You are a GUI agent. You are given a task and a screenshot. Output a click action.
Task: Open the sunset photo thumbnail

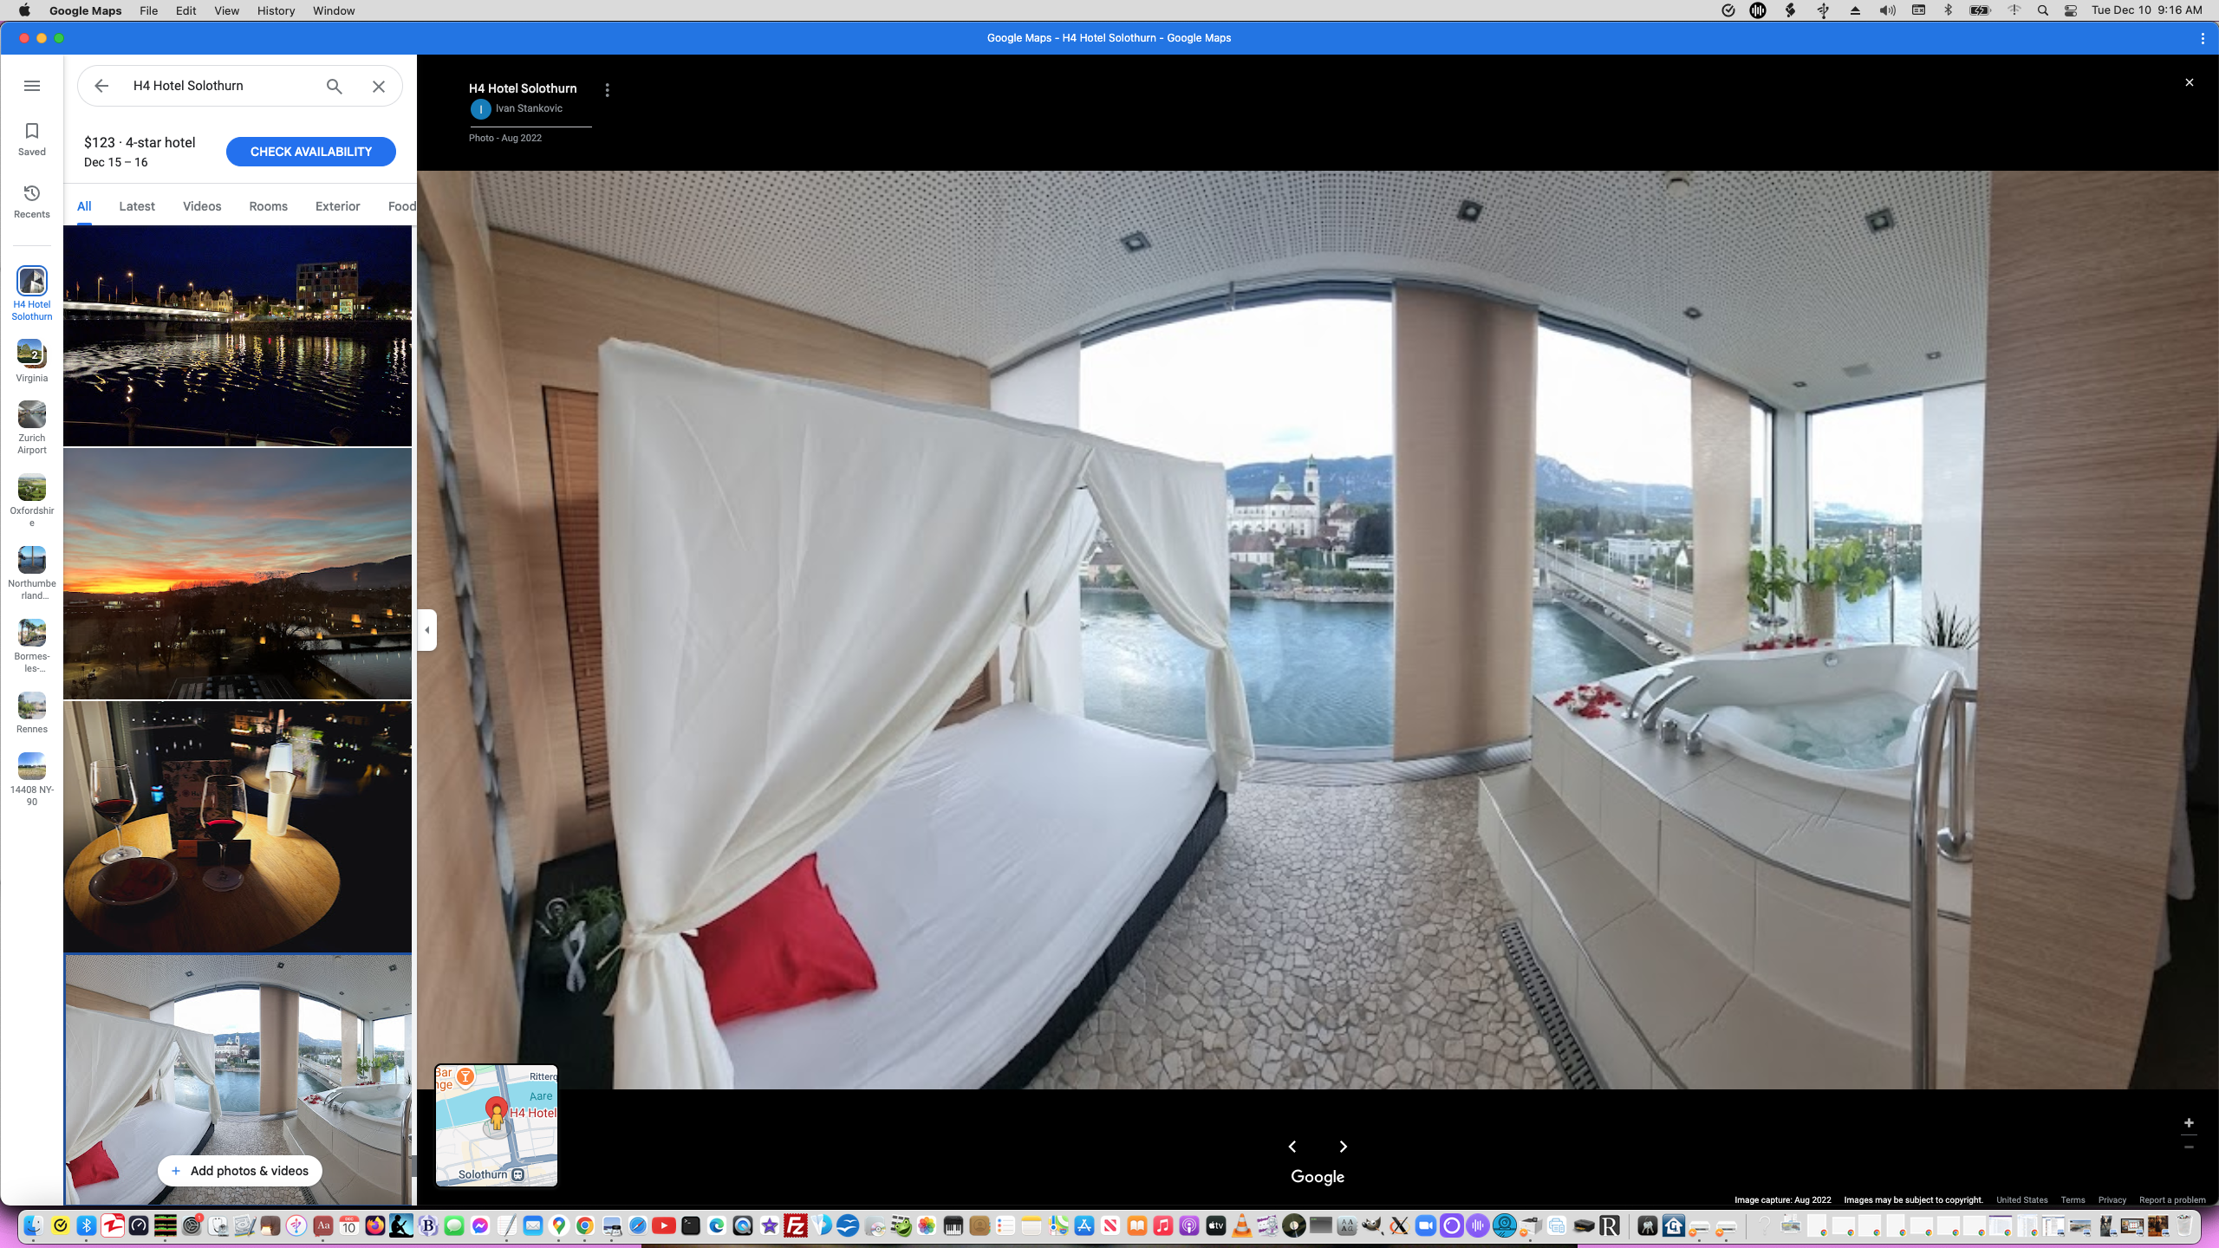pos(238,574)
